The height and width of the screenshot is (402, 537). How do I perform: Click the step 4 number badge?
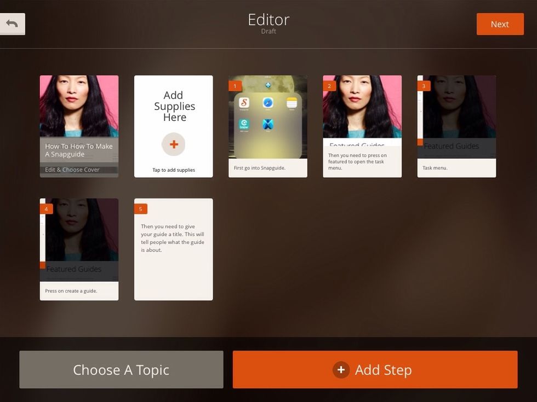pos(46,209)
